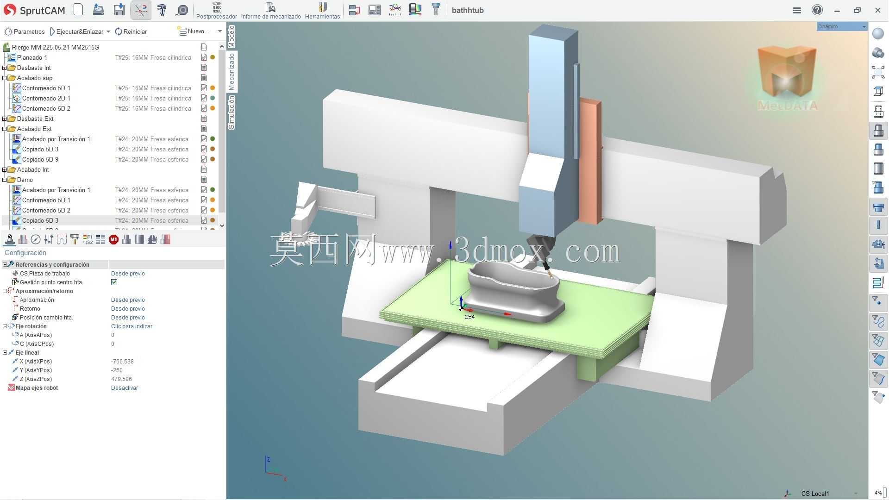Click the shaded sphere display icon
Screen dimensions: 889x500
click(x=878, y=33)
